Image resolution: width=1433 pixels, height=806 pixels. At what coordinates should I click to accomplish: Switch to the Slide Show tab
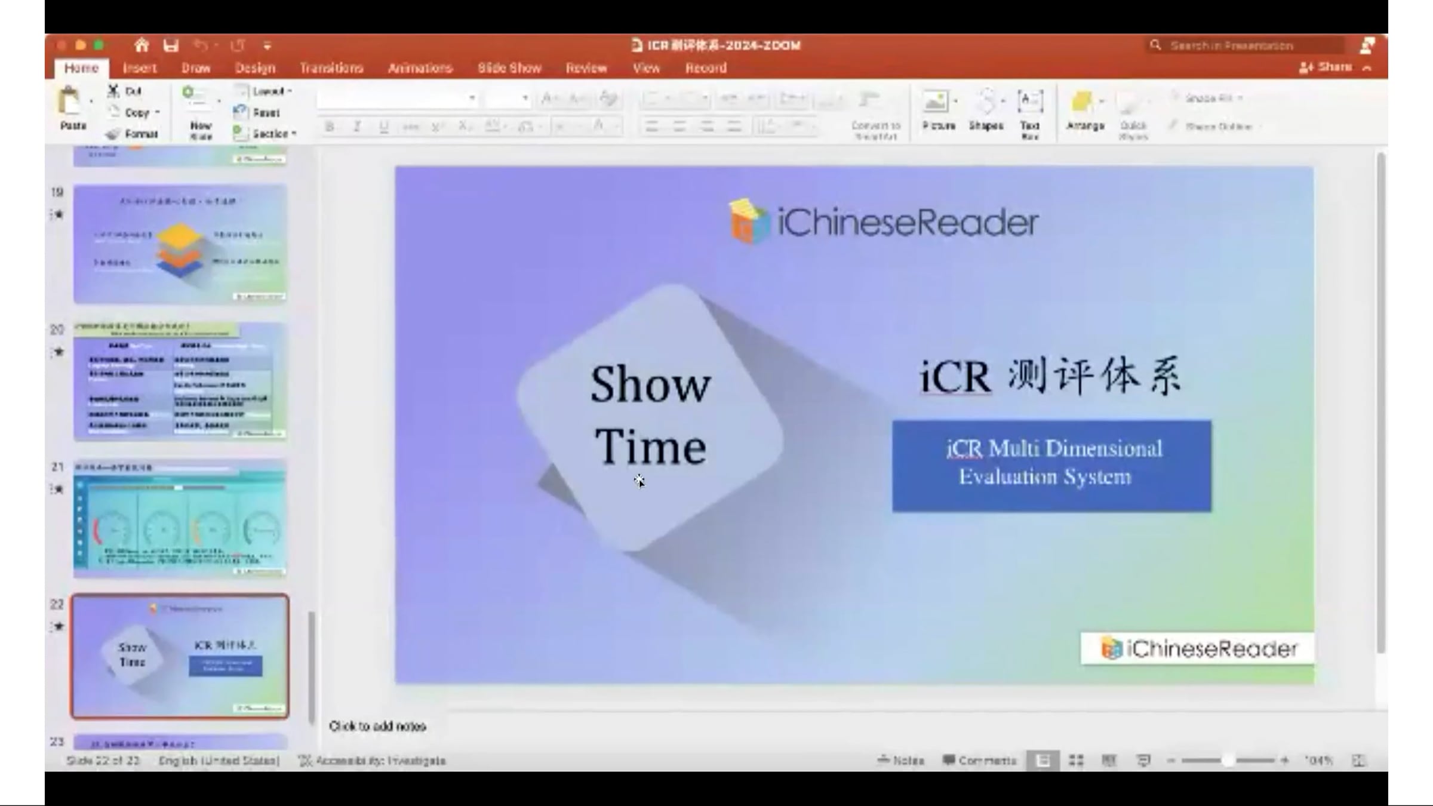click(x=509, y=68)
